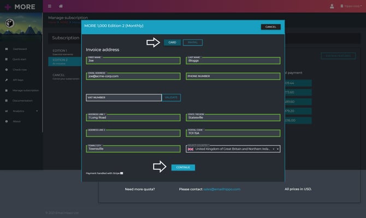Click the Town/City field with Townsville
This screenshot has width=366, height=218.
click(x=133, y=149)
